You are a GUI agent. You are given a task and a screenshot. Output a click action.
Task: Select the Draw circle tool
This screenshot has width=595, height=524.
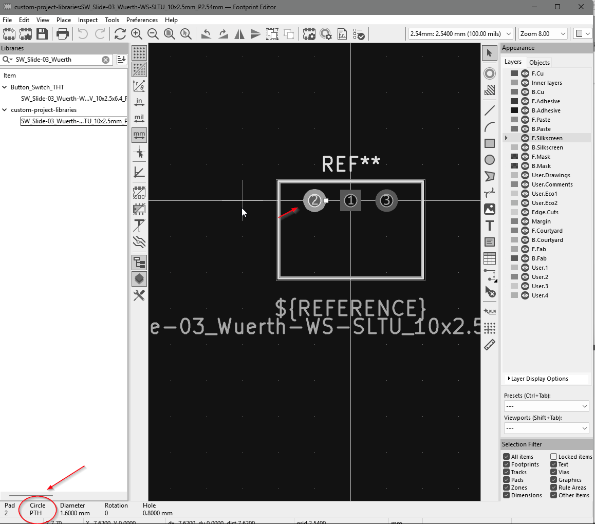490,160
